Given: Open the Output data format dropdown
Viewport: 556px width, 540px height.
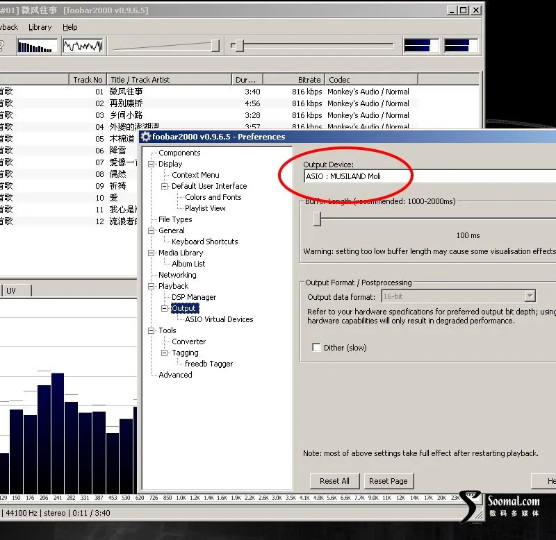Looking at the screenshot, I should [x=459, y=296].
